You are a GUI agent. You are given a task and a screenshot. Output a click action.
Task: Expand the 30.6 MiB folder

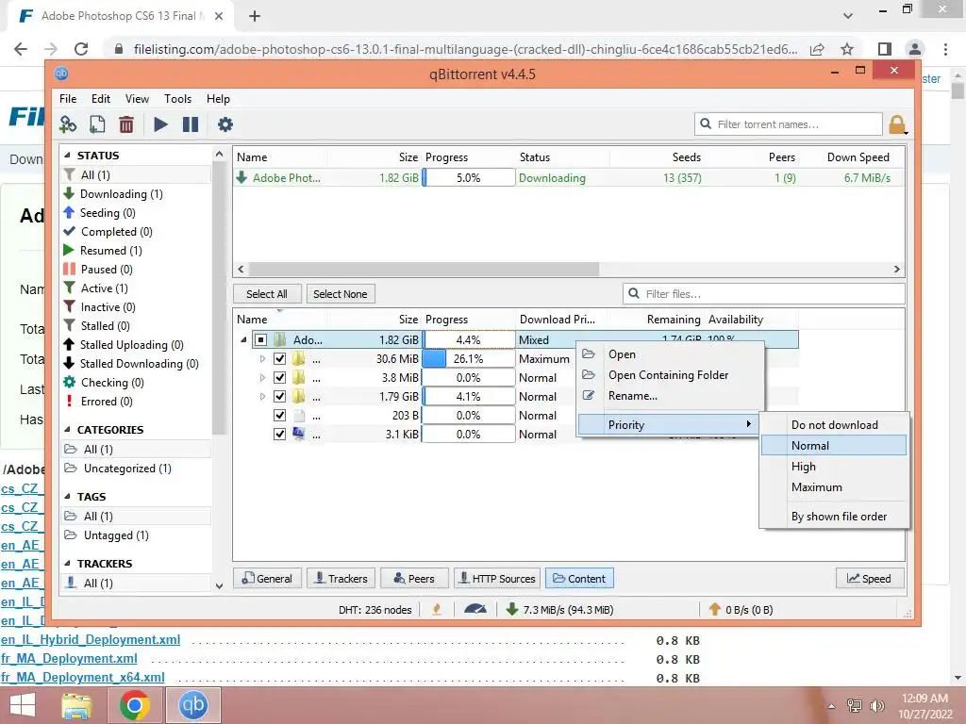click(262, 358)
